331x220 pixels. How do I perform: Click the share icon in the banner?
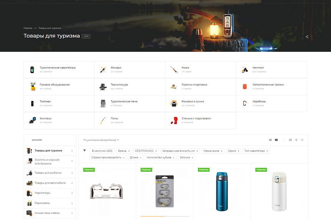[307, 37]
